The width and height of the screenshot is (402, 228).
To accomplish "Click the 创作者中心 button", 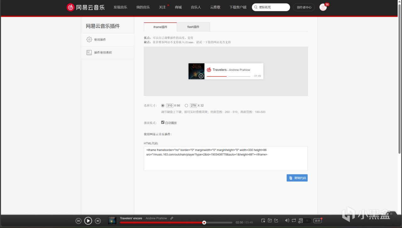I will [304, 7].
